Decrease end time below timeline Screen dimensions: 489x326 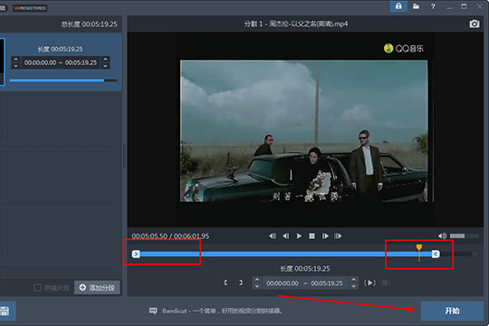coord(354,286)
